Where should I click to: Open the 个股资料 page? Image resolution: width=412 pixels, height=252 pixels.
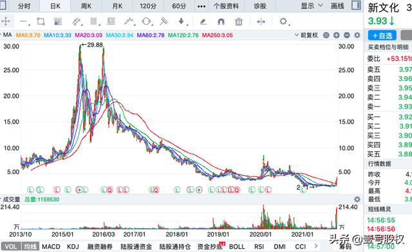(x=226, y=6)
